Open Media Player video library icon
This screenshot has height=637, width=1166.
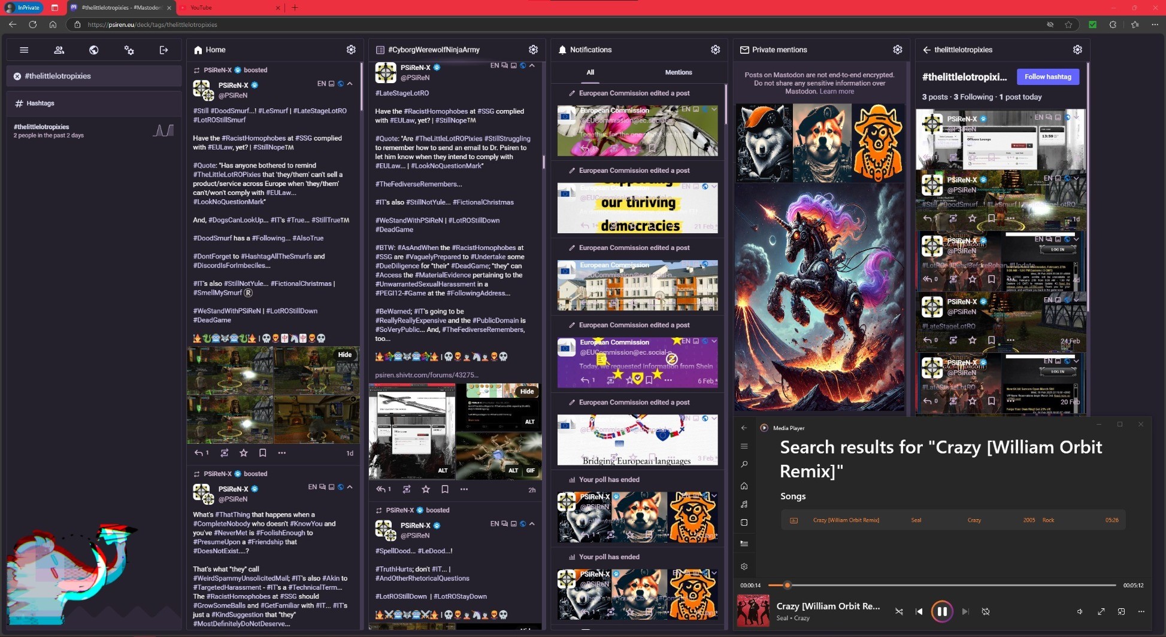coord(744,523)
